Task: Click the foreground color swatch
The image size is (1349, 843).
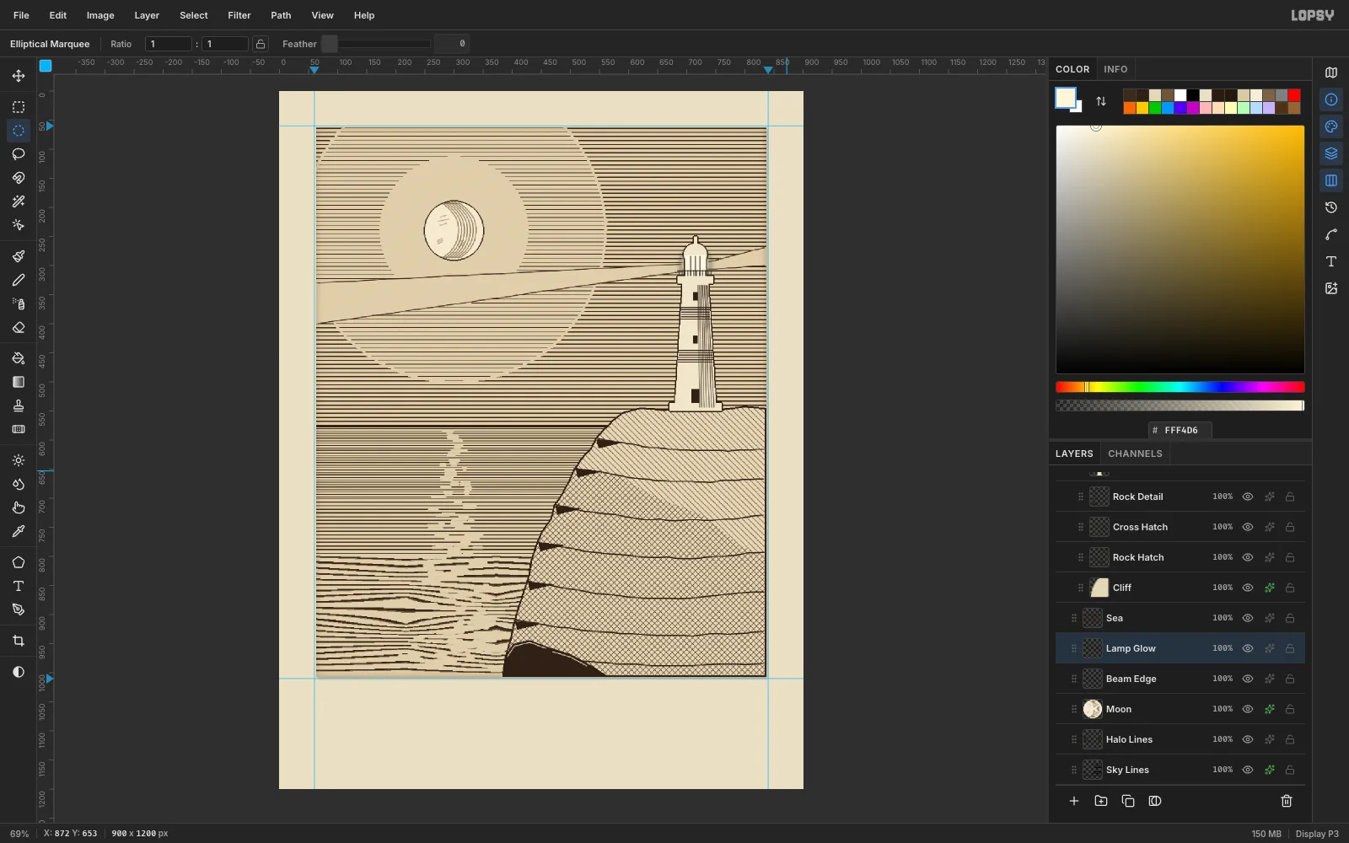Action: (x=1065, y=97)
